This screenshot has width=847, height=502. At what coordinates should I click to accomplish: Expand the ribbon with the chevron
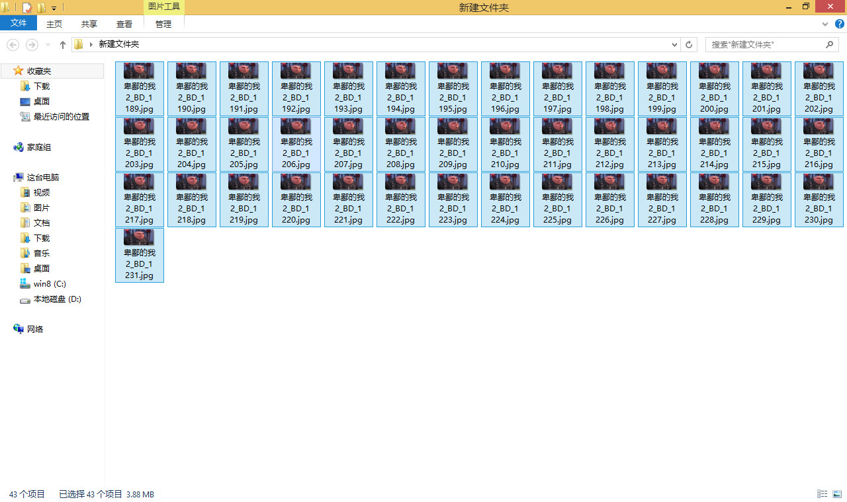[825, 24]
